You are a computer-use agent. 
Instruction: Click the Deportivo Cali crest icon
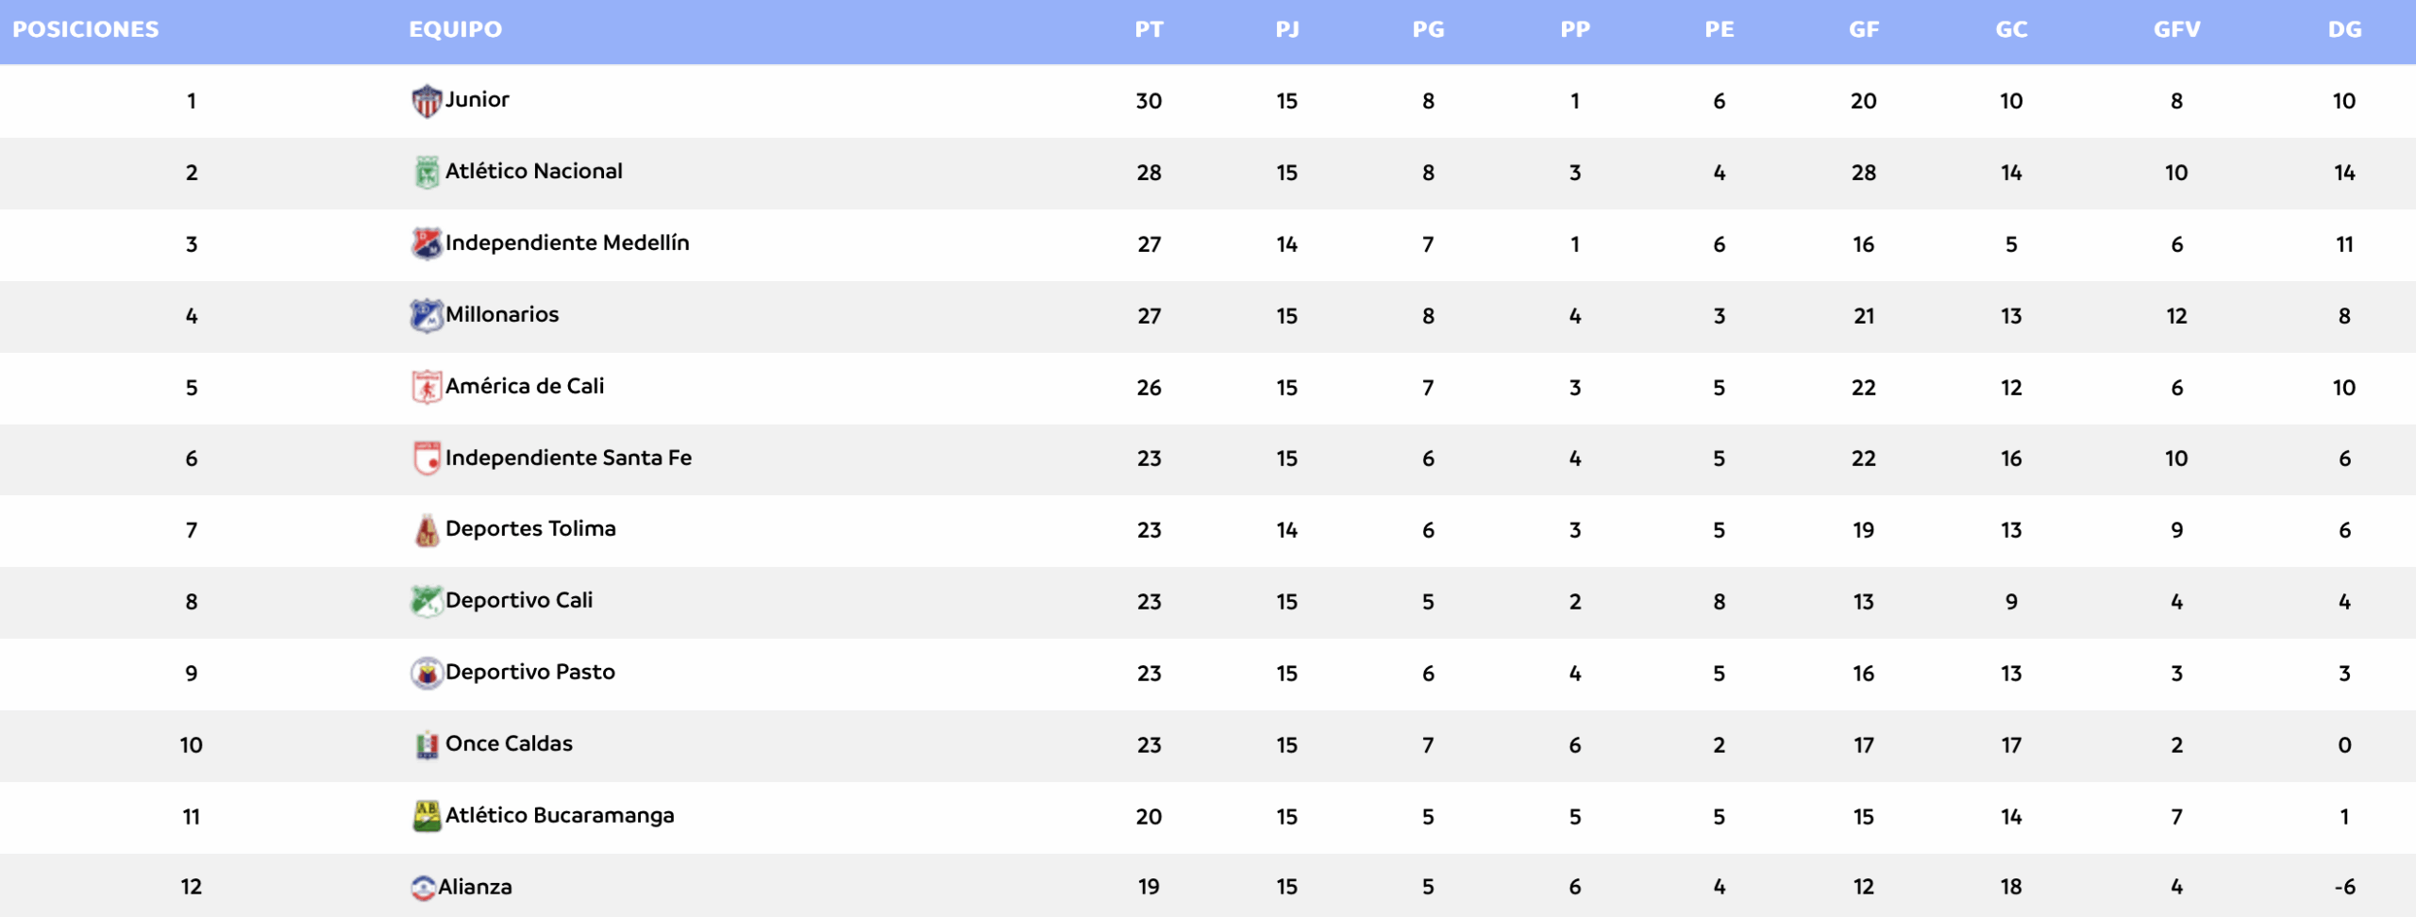[x=427, y=602]
